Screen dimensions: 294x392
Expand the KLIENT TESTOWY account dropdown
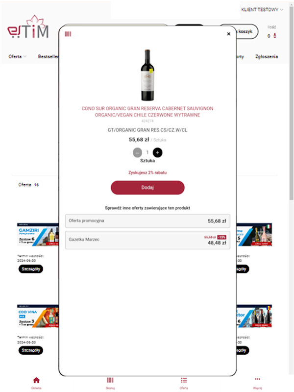262,10
